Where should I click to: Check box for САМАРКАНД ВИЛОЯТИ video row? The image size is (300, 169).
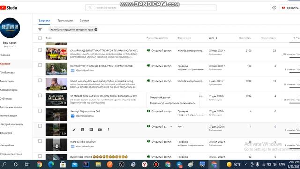coord(40,50)
